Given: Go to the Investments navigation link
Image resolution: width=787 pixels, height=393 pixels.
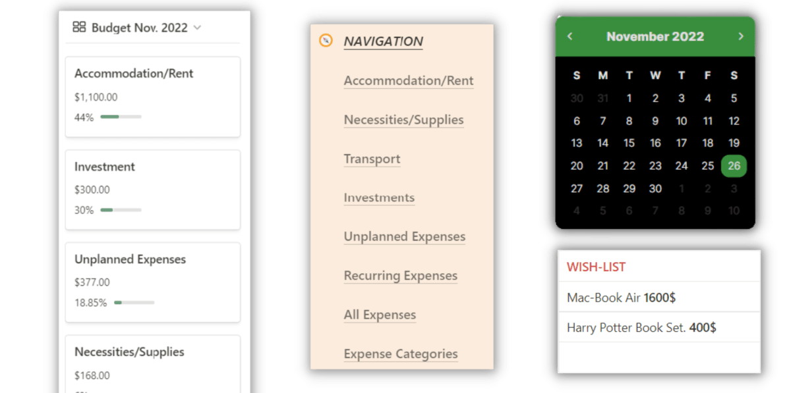Looking at the screenshot, I should [379, 197].
